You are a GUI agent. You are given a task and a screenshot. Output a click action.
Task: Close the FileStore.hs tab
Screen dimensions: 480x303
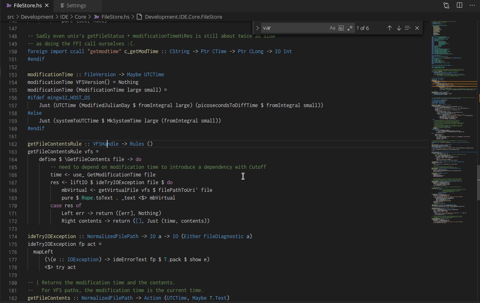pos(47,6)
